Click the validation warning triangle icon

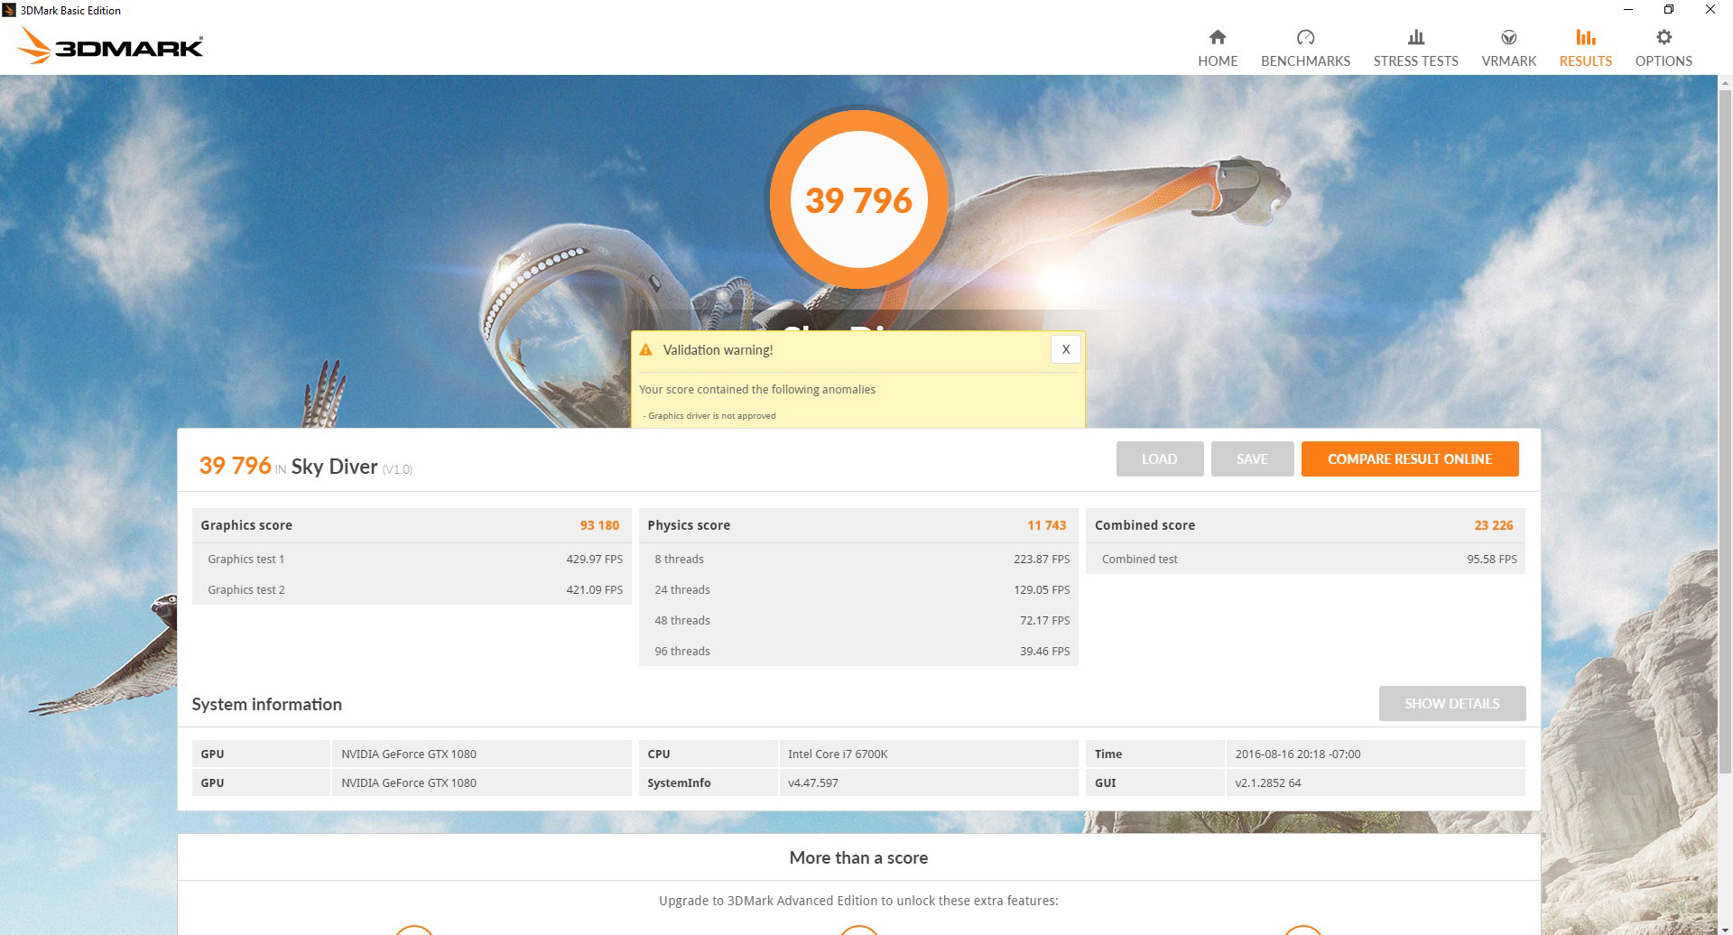coord(646,350)
